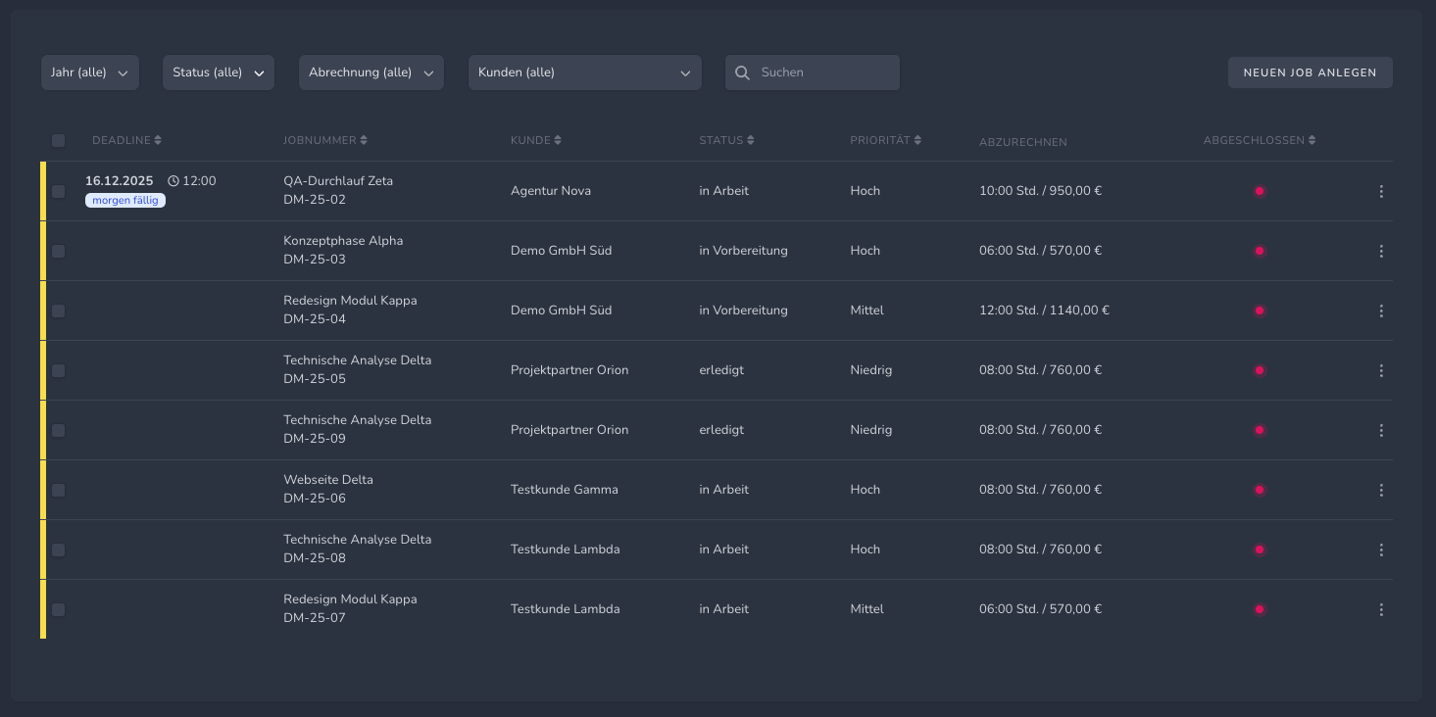Check the checkbox for Redesign Modul Kappa DM-25-04
The height and width of the screenshot is (717, 1436).
point(58,311)
